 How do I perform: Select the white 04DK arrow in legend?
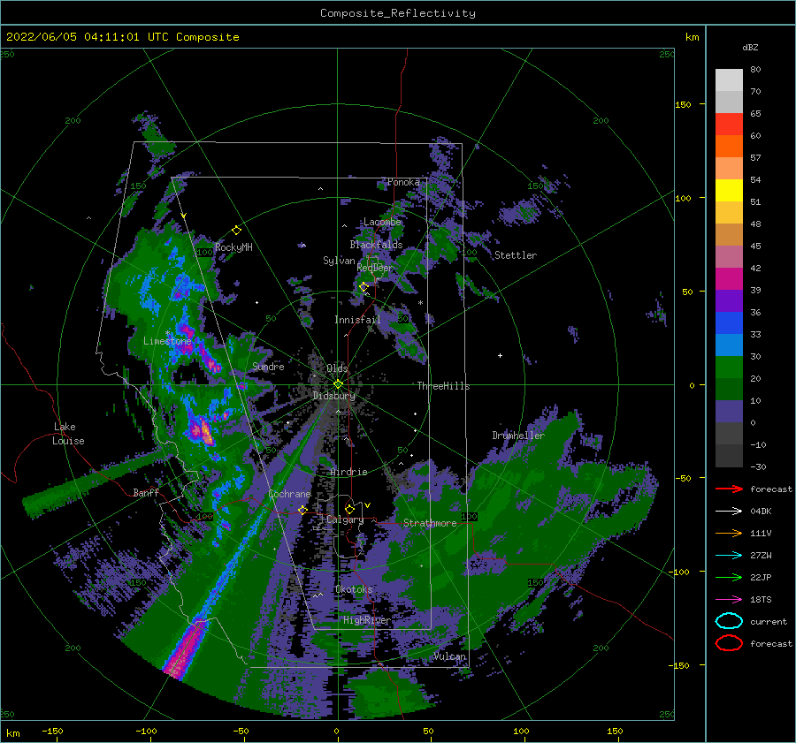point(729,511)
